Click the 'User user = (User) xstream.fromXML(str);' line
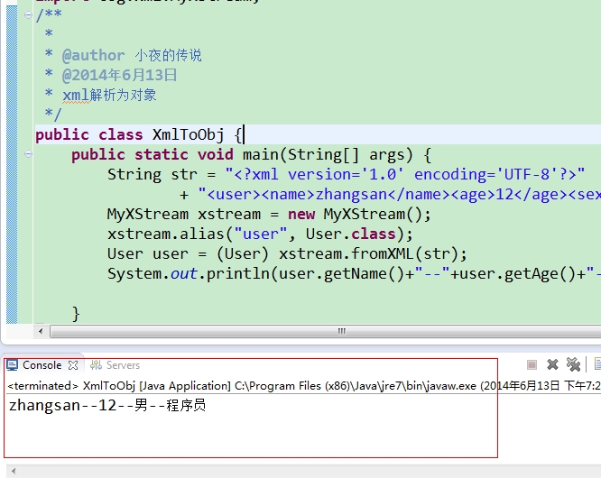The height and width of the screenshot is (478, 601). [287, 254]
